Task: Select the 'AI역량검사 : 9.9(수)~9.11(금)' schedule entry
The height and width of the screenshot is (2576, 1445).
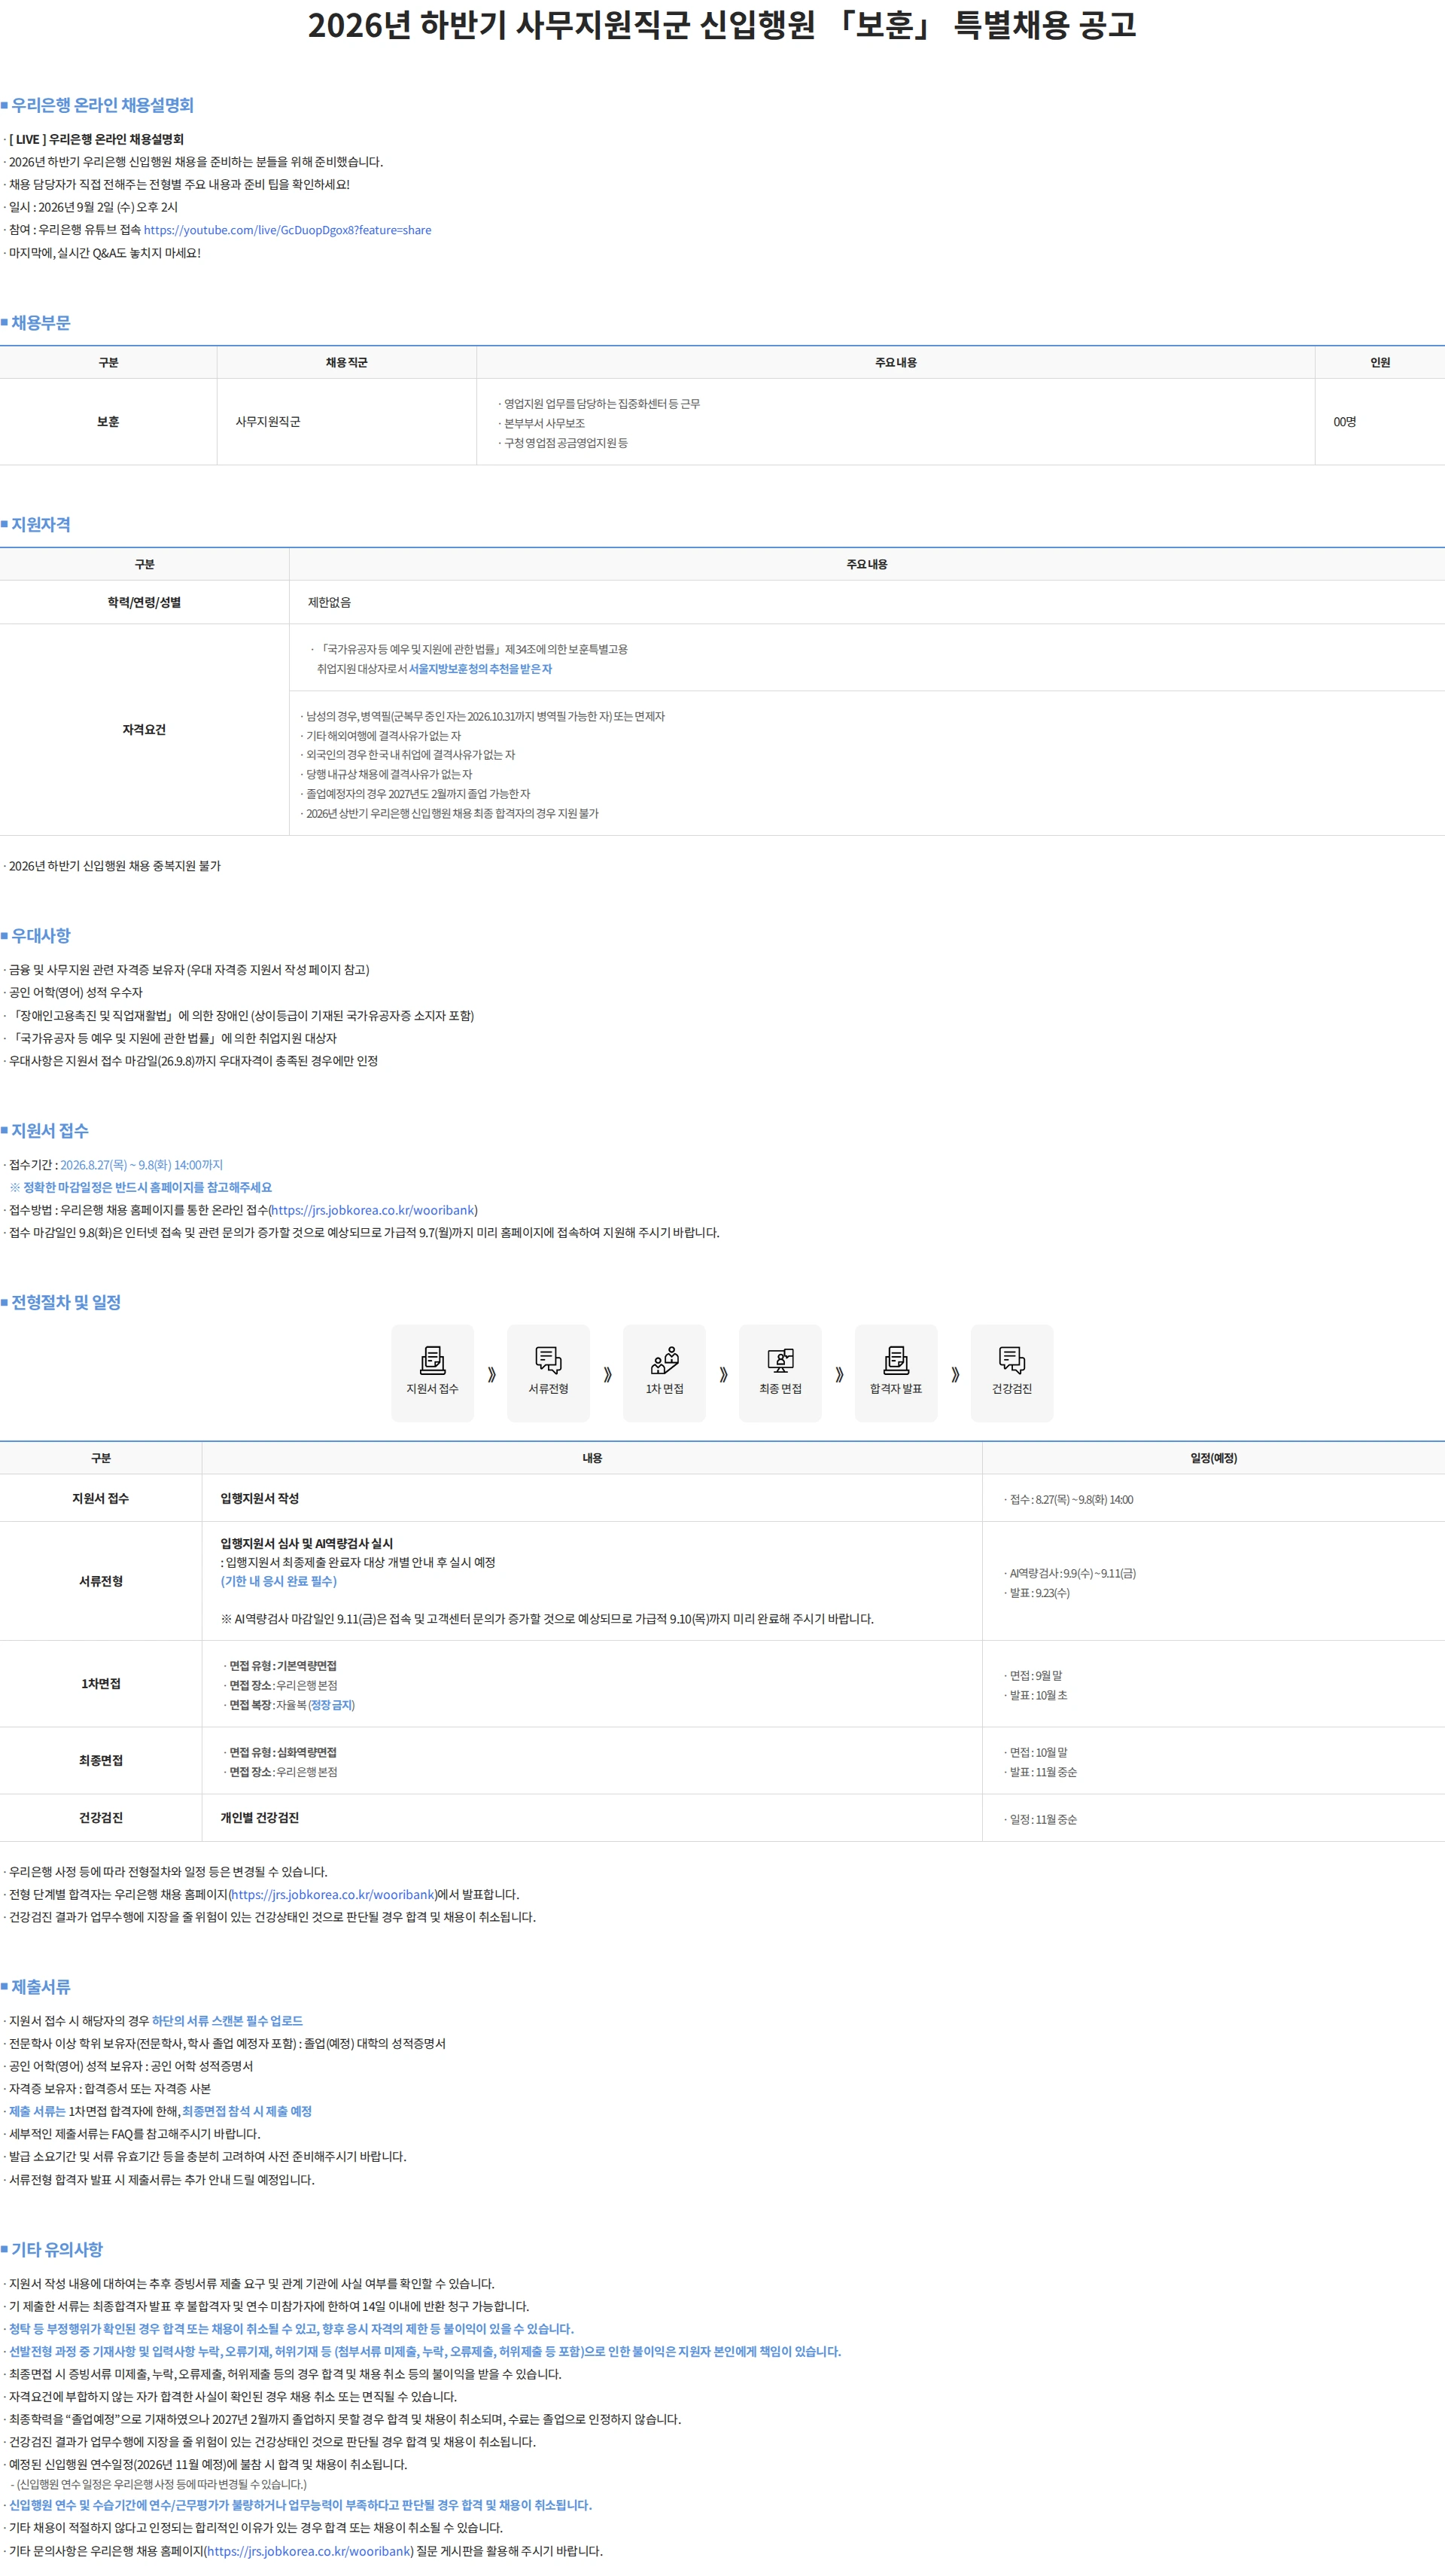Action: [x=1072, y=1573]
